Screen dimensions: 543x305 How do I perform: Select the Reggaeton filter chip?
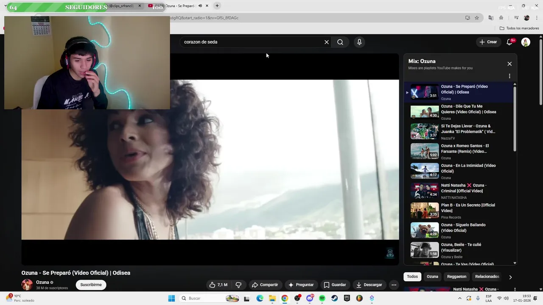(456, 277)
